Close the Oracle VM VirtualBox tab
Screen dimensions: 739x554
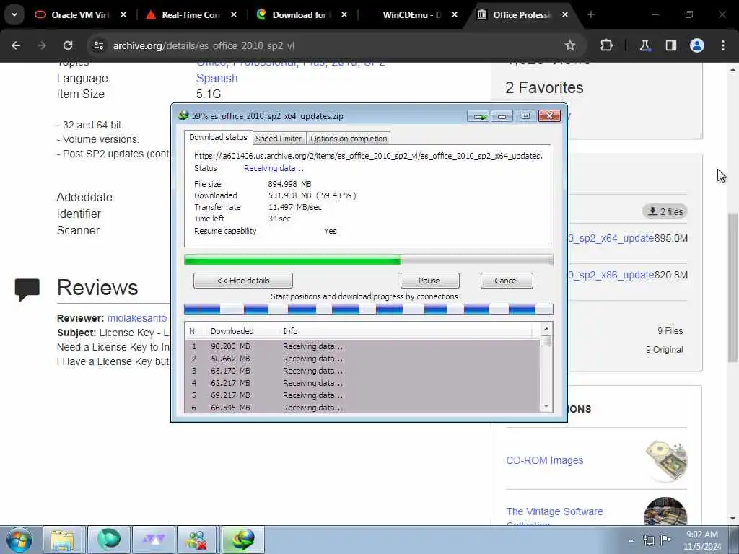pos(123,14)
